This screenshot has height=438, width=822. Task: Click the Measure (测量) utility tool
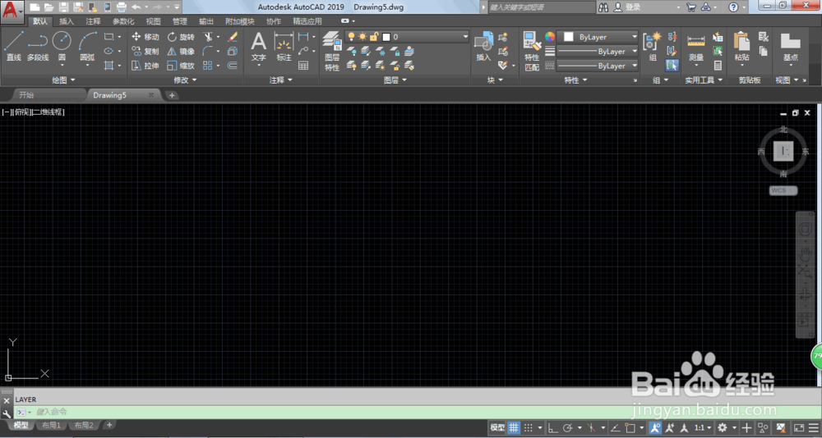pos(696,47)
